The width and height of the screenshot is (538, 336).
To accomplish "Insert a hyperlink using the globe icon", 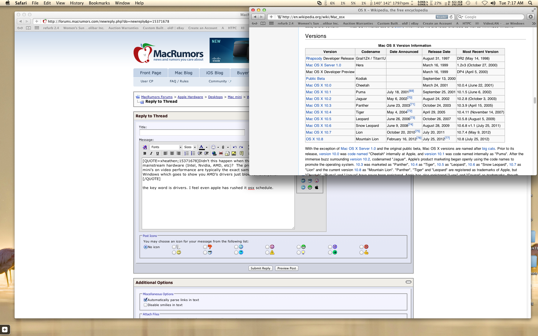I will click(x=214, y=153).
